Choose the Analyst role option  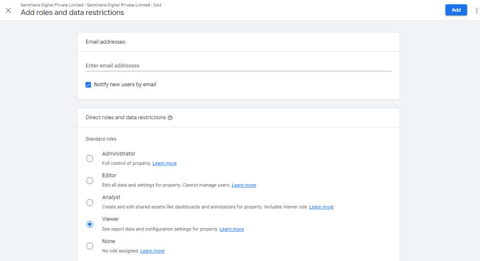[x=90, y=202]
